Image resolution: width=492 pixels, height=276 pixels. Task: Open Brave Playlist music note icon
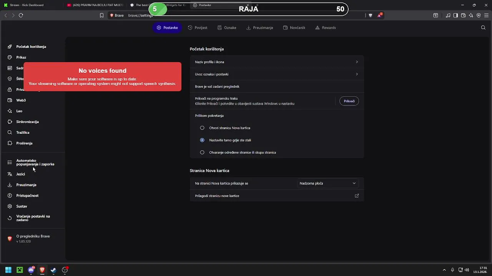click(448, 15)
